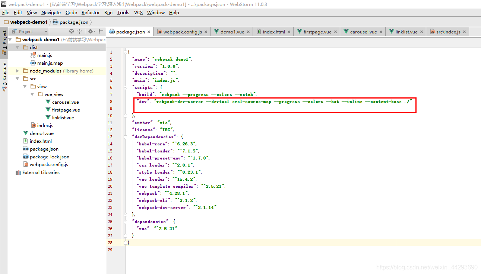Screen dimensions: 481x274
Task: Select linklist.vue in the project tree
Action: [x=63, y=117]
